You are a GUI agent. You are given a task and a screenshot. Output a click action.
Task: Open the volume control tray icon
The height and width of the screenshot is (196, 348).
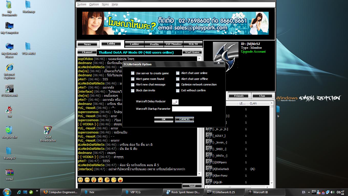click(x=332, y=192)
